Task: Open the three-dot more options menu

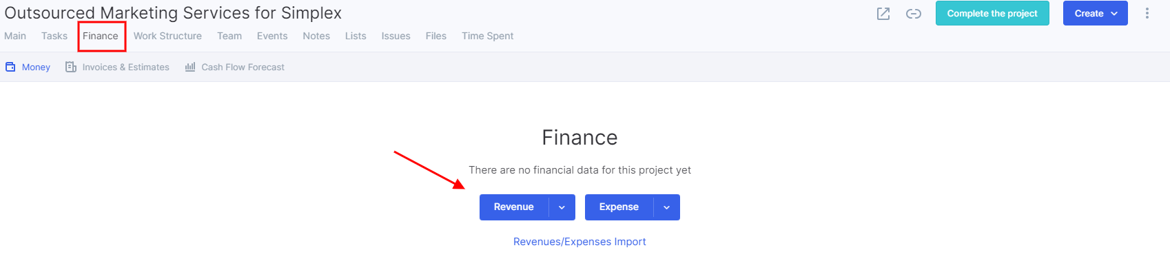Action: [1147, 13]
